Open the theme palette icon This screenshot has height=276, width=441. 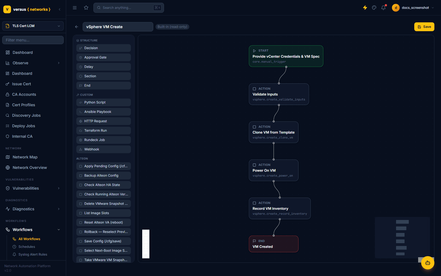374,8
